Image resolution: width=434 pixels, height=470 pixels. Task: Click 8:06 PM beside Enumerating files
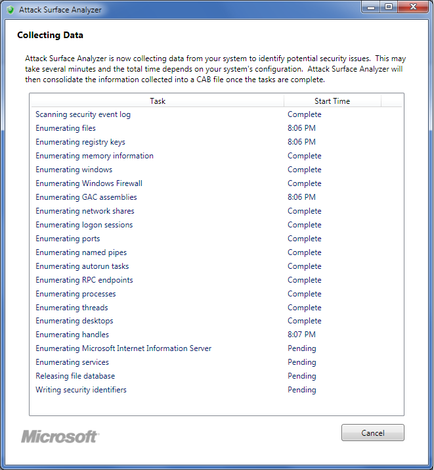[301, 128]
